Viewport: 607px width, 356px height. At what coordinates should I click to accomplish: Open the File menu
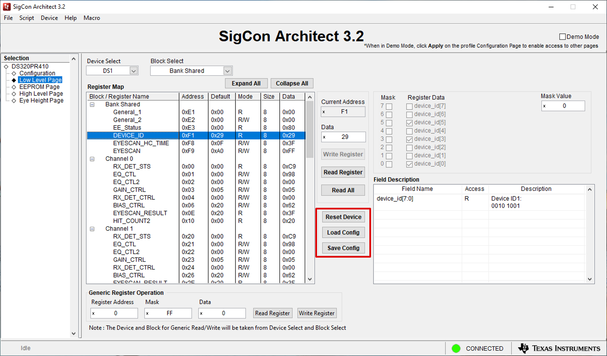[x=8, y=18]
